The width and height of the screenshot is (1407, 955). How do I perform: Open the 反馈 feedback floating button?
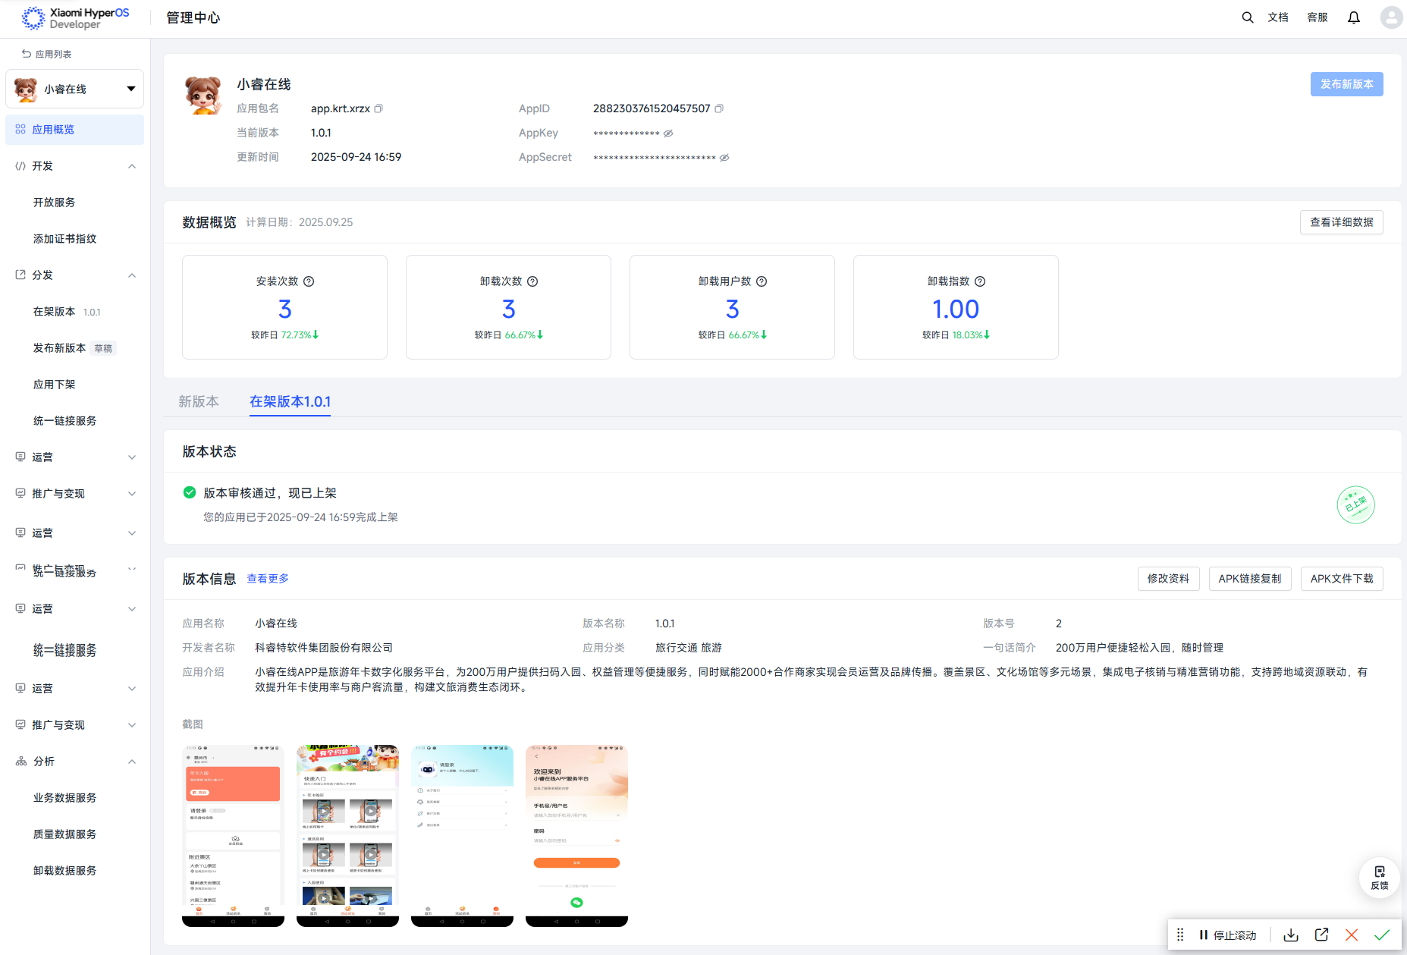point(1380,878)
